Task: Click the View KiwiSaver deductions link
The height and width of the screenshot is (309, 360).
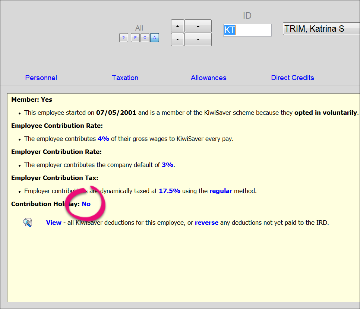Action: [x=54, y=223]
